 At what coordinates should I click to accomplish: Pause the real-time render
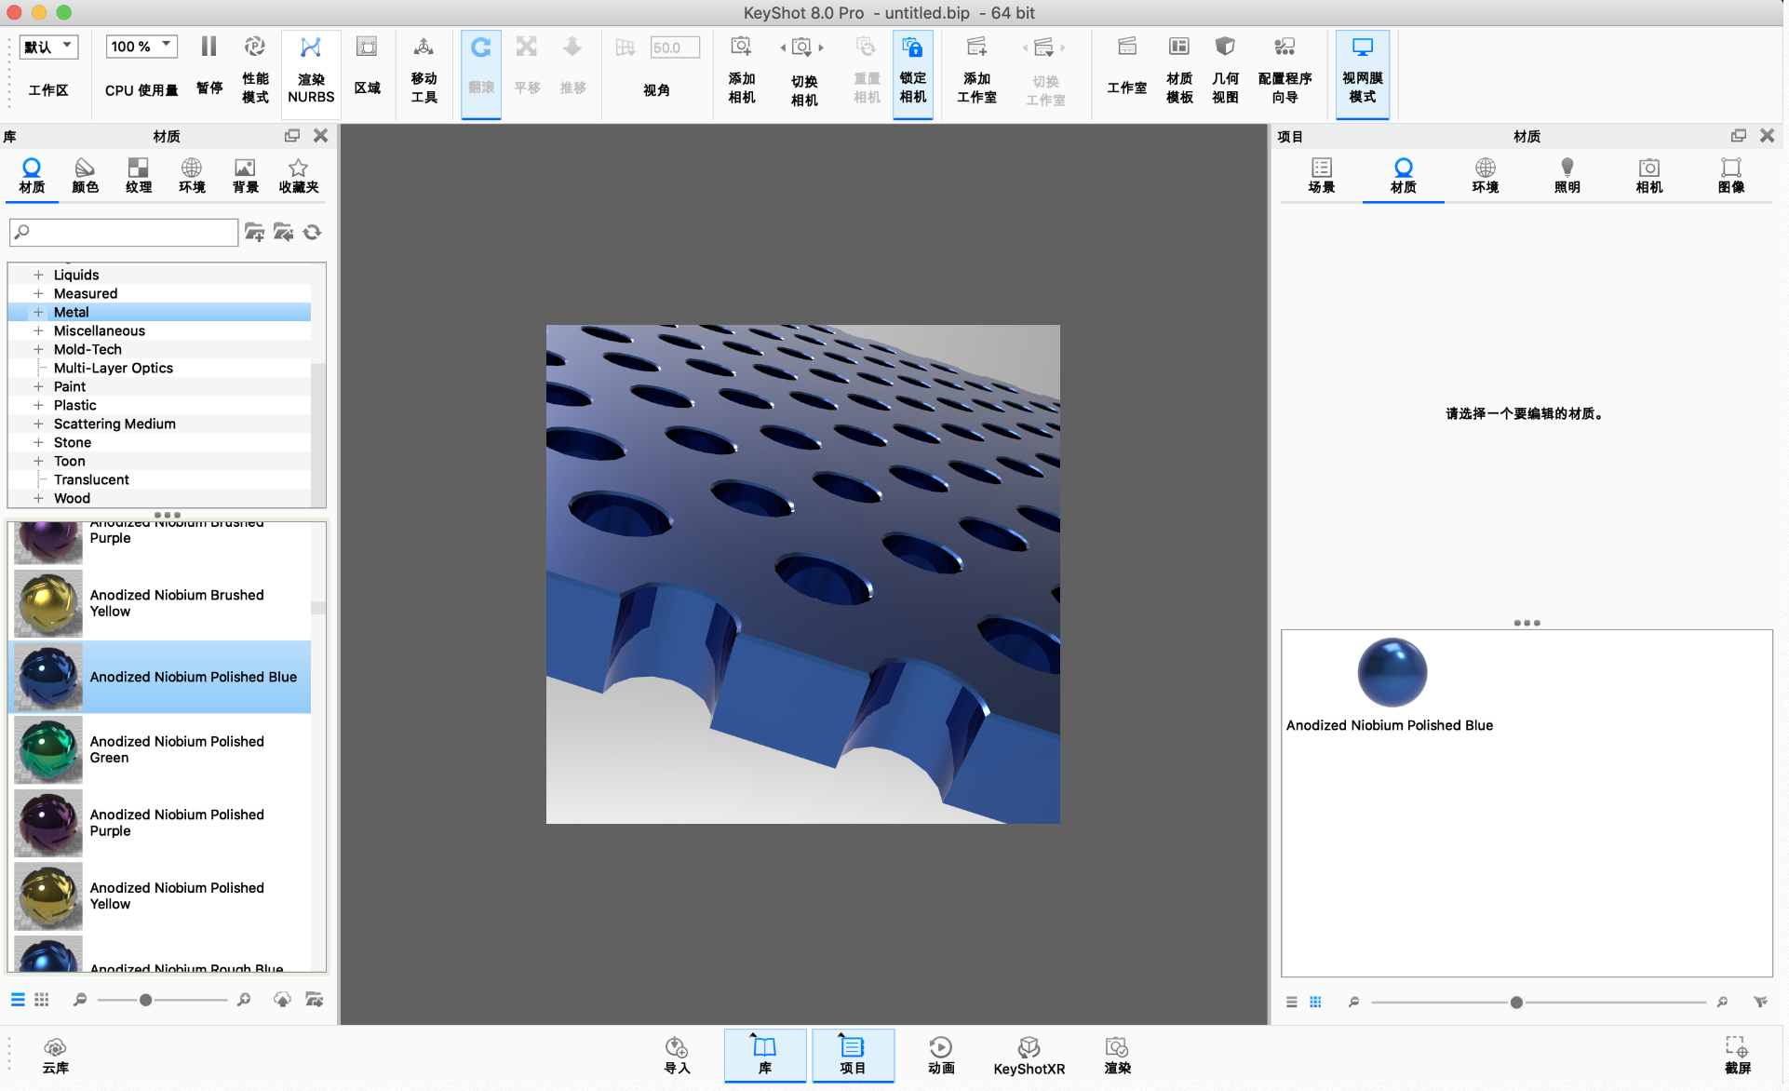(208, 65)
